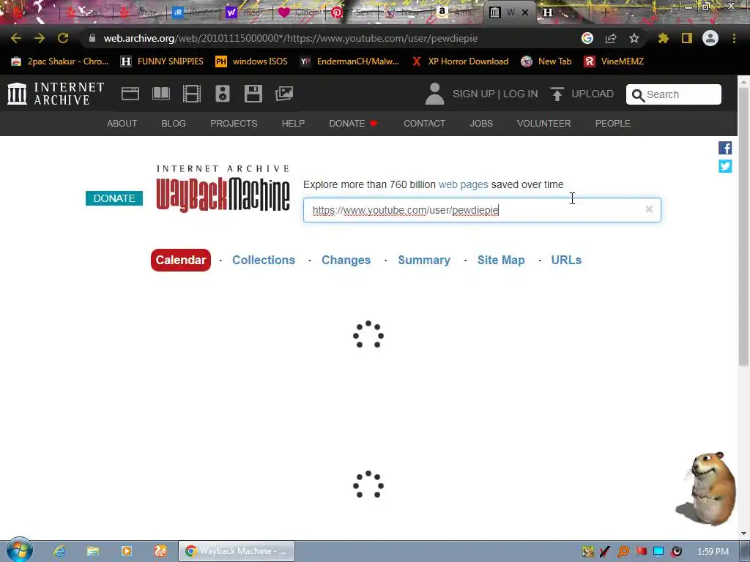Open the Web archive icon in header
This screenshot has height=562, width=750.
[130, 94]
